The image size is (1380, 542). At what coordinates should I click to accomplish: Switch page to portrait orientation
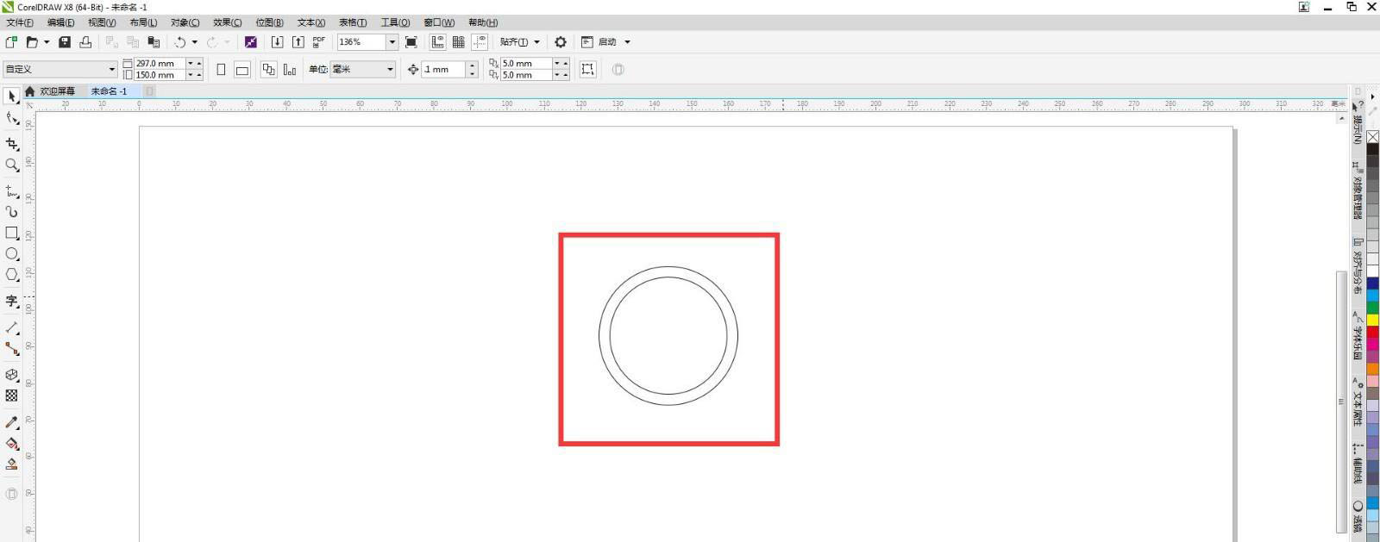tap(221, 70)
